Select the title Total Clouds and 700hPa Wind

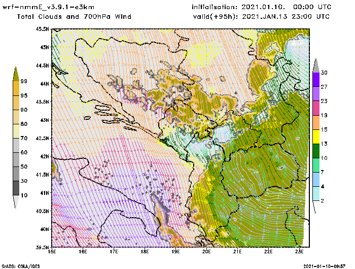[x=74, y=17]
